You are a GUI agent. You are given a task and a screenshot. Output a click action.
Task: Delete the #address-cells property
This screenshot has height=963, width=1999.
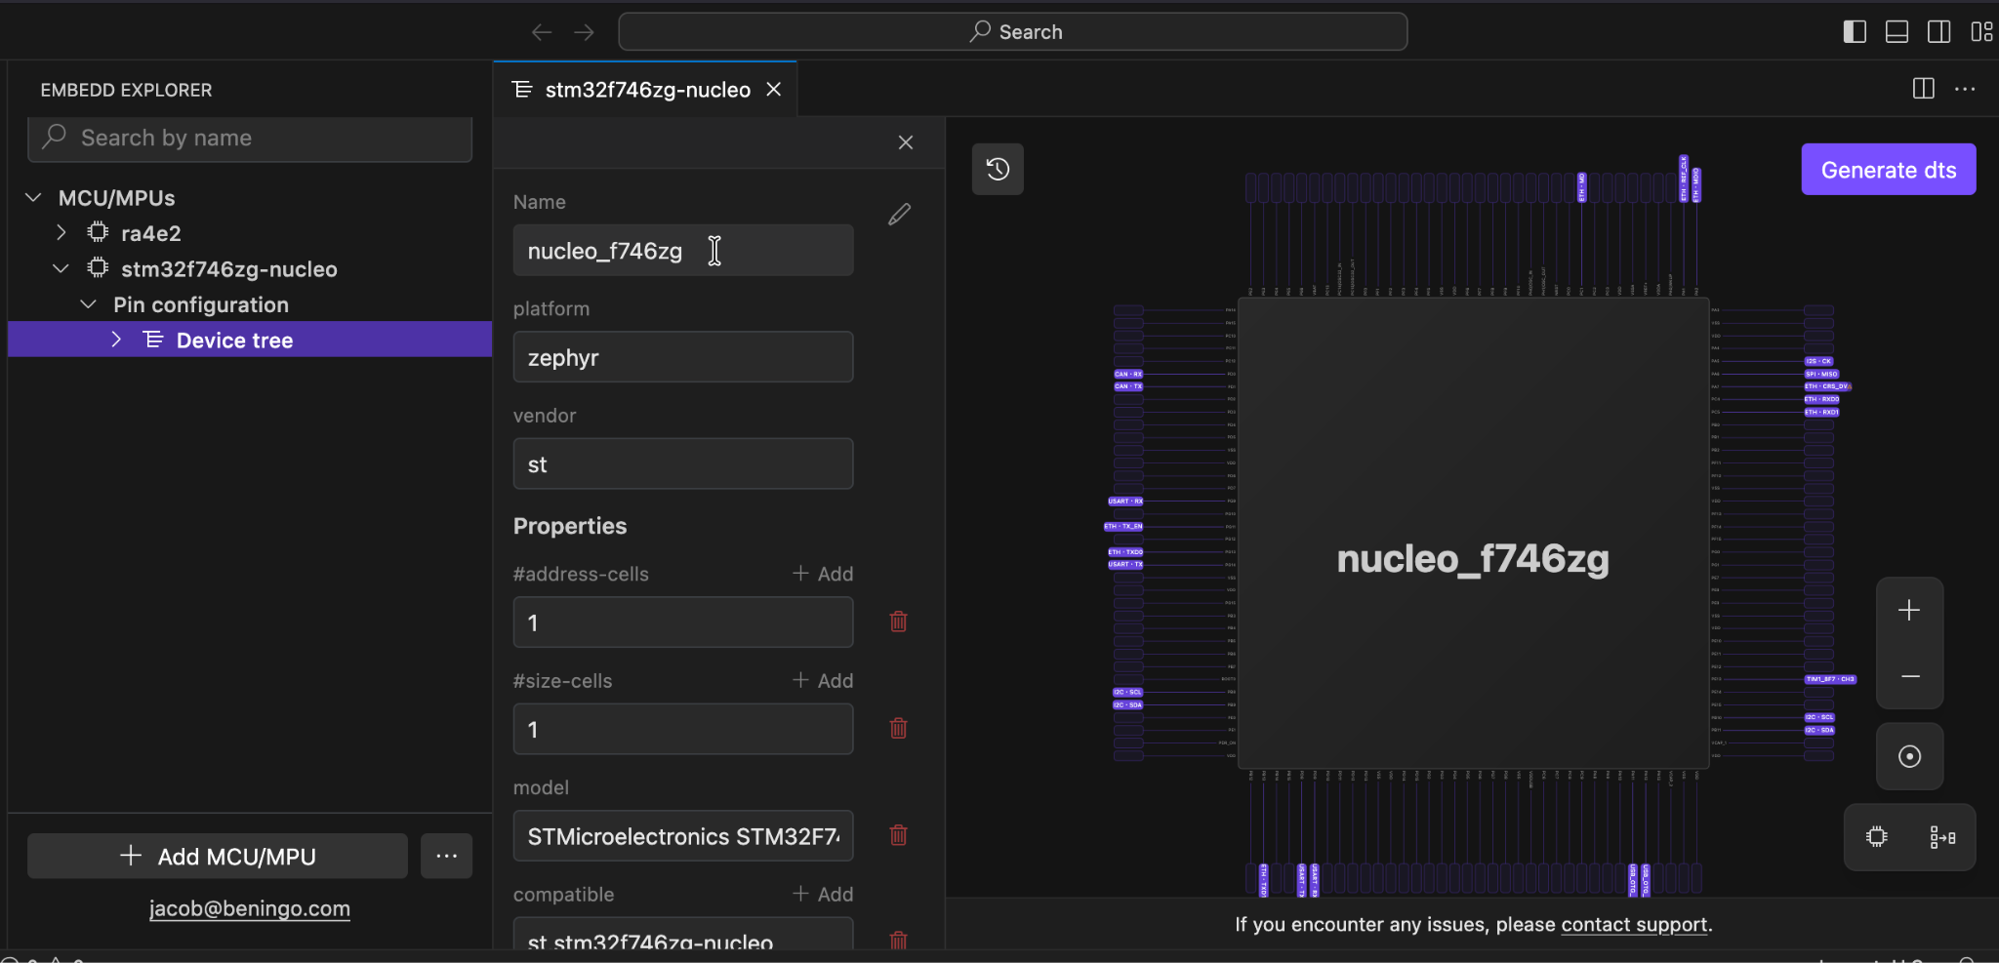pyautogui.click(x=898, y=622)
